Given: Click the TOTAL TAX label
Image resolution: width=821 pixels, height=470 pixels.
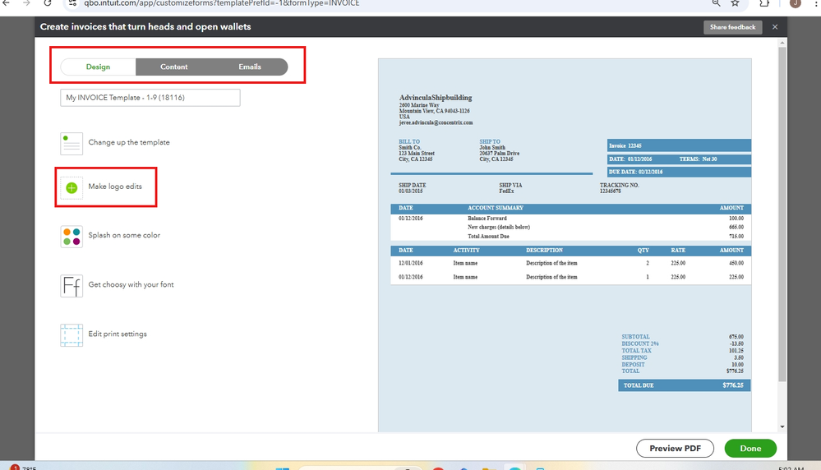Looking at the screenshot, I should click(x=636, y=350).
